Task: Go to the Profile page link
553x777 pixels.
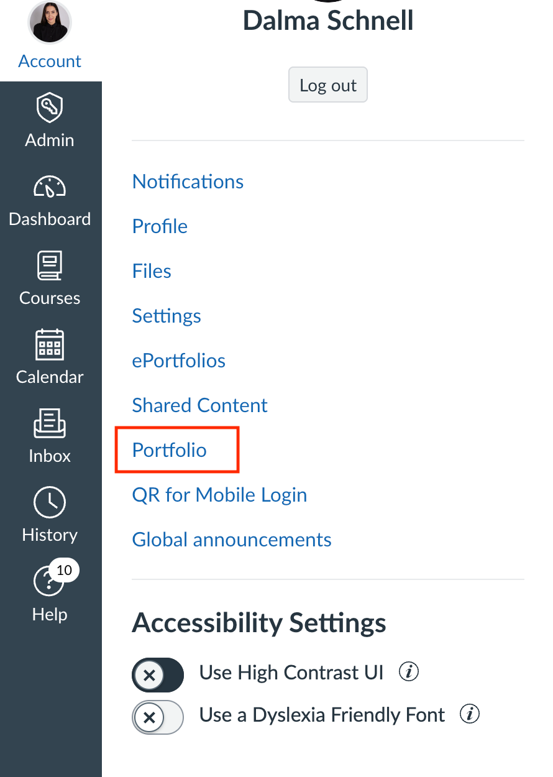Action: click(160, 226)
